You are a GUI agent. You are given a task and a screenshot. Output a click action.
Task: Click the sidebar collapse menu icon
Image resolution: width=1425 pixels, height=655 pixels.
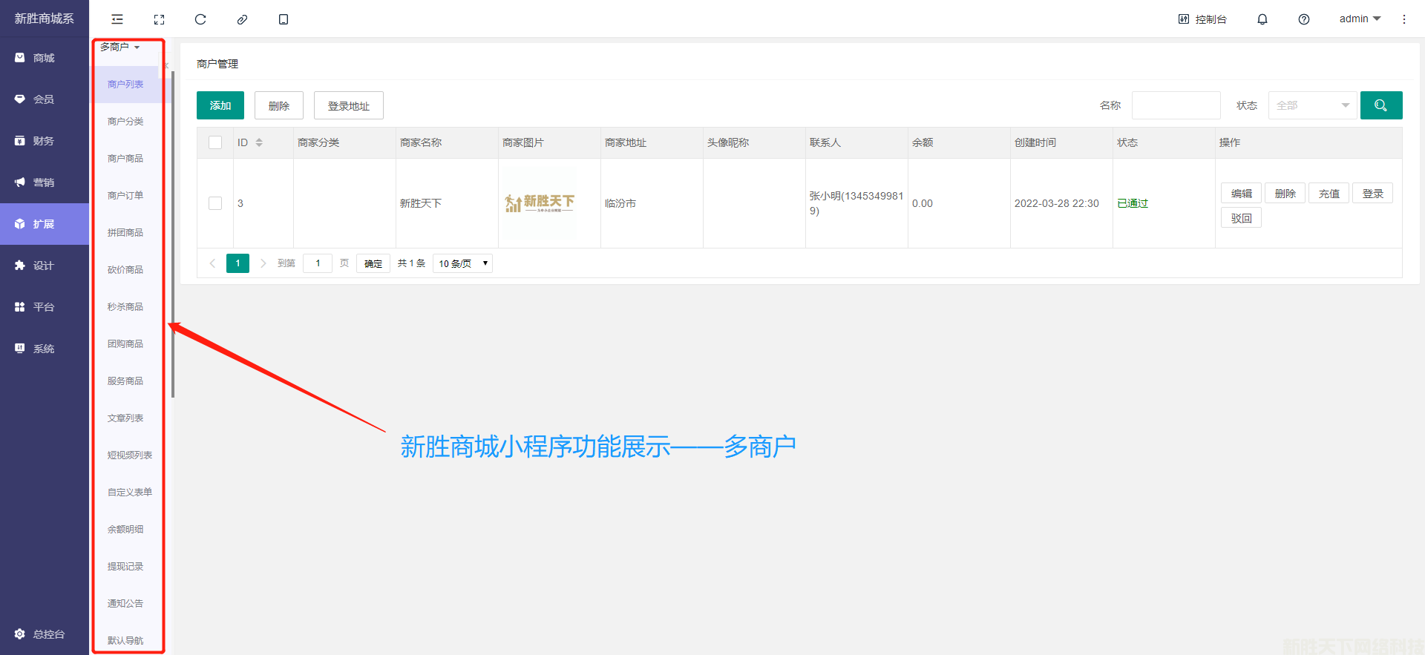[x=117, y=19]
